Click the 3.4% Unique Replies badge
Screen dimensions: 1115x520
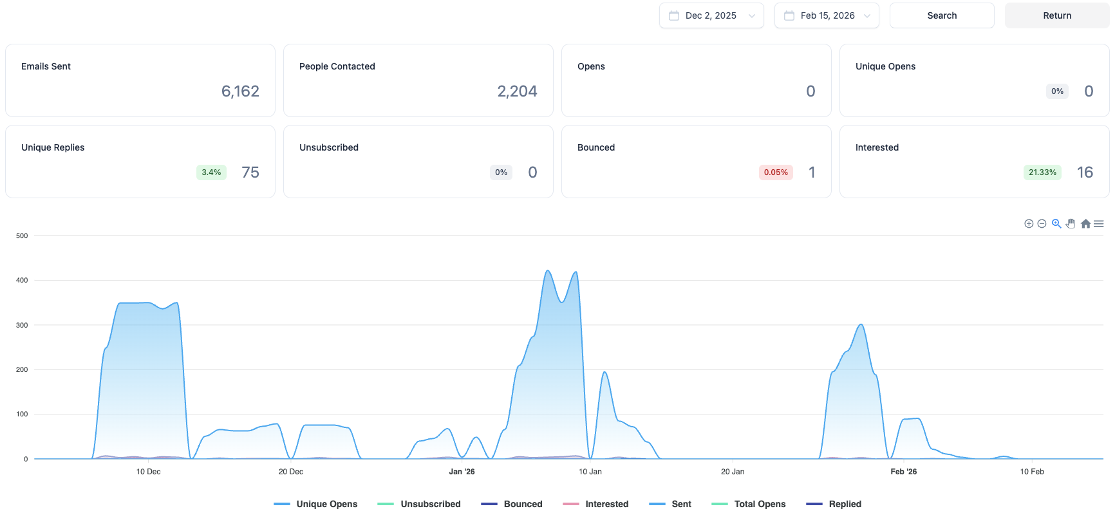tap(211, 172)
